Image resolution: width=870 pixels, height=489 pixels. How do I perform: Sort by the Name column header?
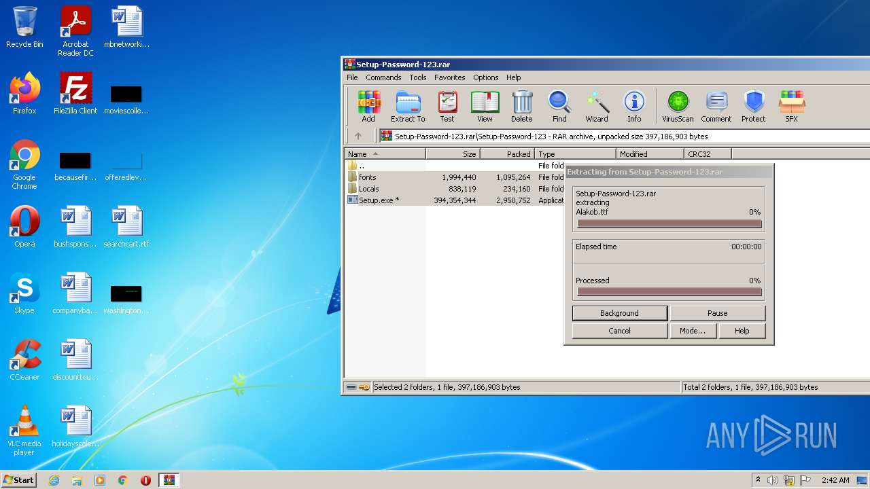click(385, 154)
